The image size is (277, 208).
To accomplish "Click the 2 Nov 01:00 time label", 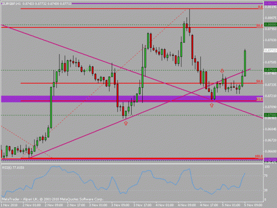I will pos(32,205).
